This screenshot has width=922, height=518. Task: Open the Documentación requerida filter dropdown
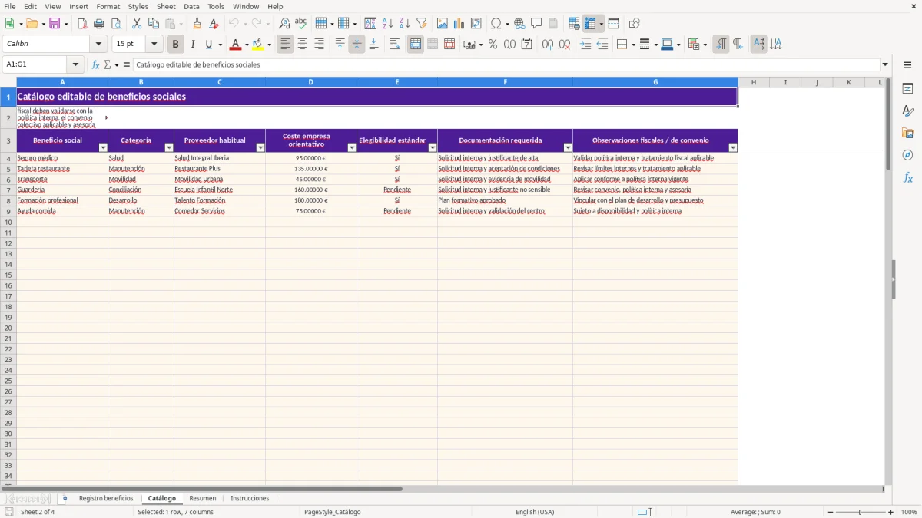[568, 147]
